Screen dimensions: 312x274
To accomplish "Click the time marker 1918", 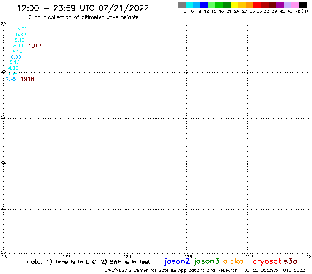I will click(27, 79).
